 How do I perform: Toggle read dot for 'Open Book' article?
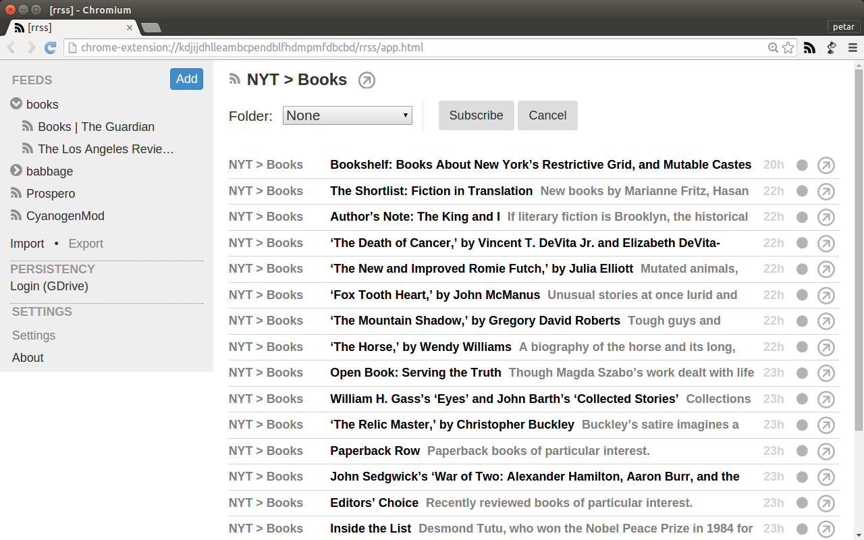802,373
